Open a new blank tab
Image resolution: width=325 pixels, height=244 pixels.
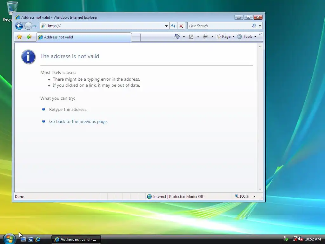pos(136,37)
